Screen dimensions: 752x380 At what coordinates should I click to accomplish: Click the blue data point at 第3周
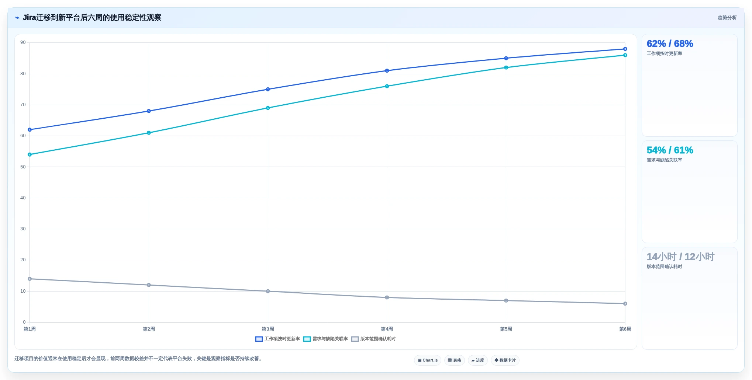(x=268, y=89)
